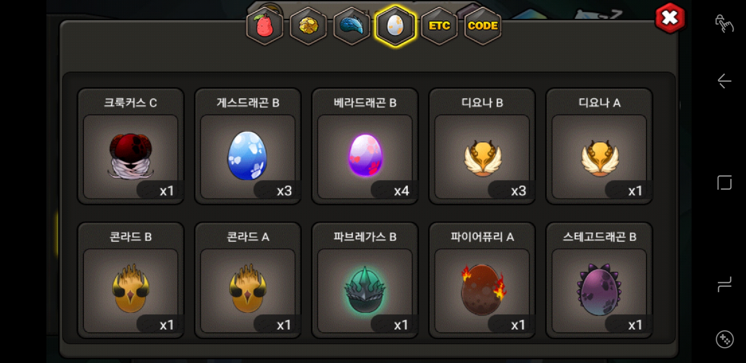Choose the purple 베라드래곤 B egg
The width and height of the screenshot is (746, 363).
click(365, 146)
